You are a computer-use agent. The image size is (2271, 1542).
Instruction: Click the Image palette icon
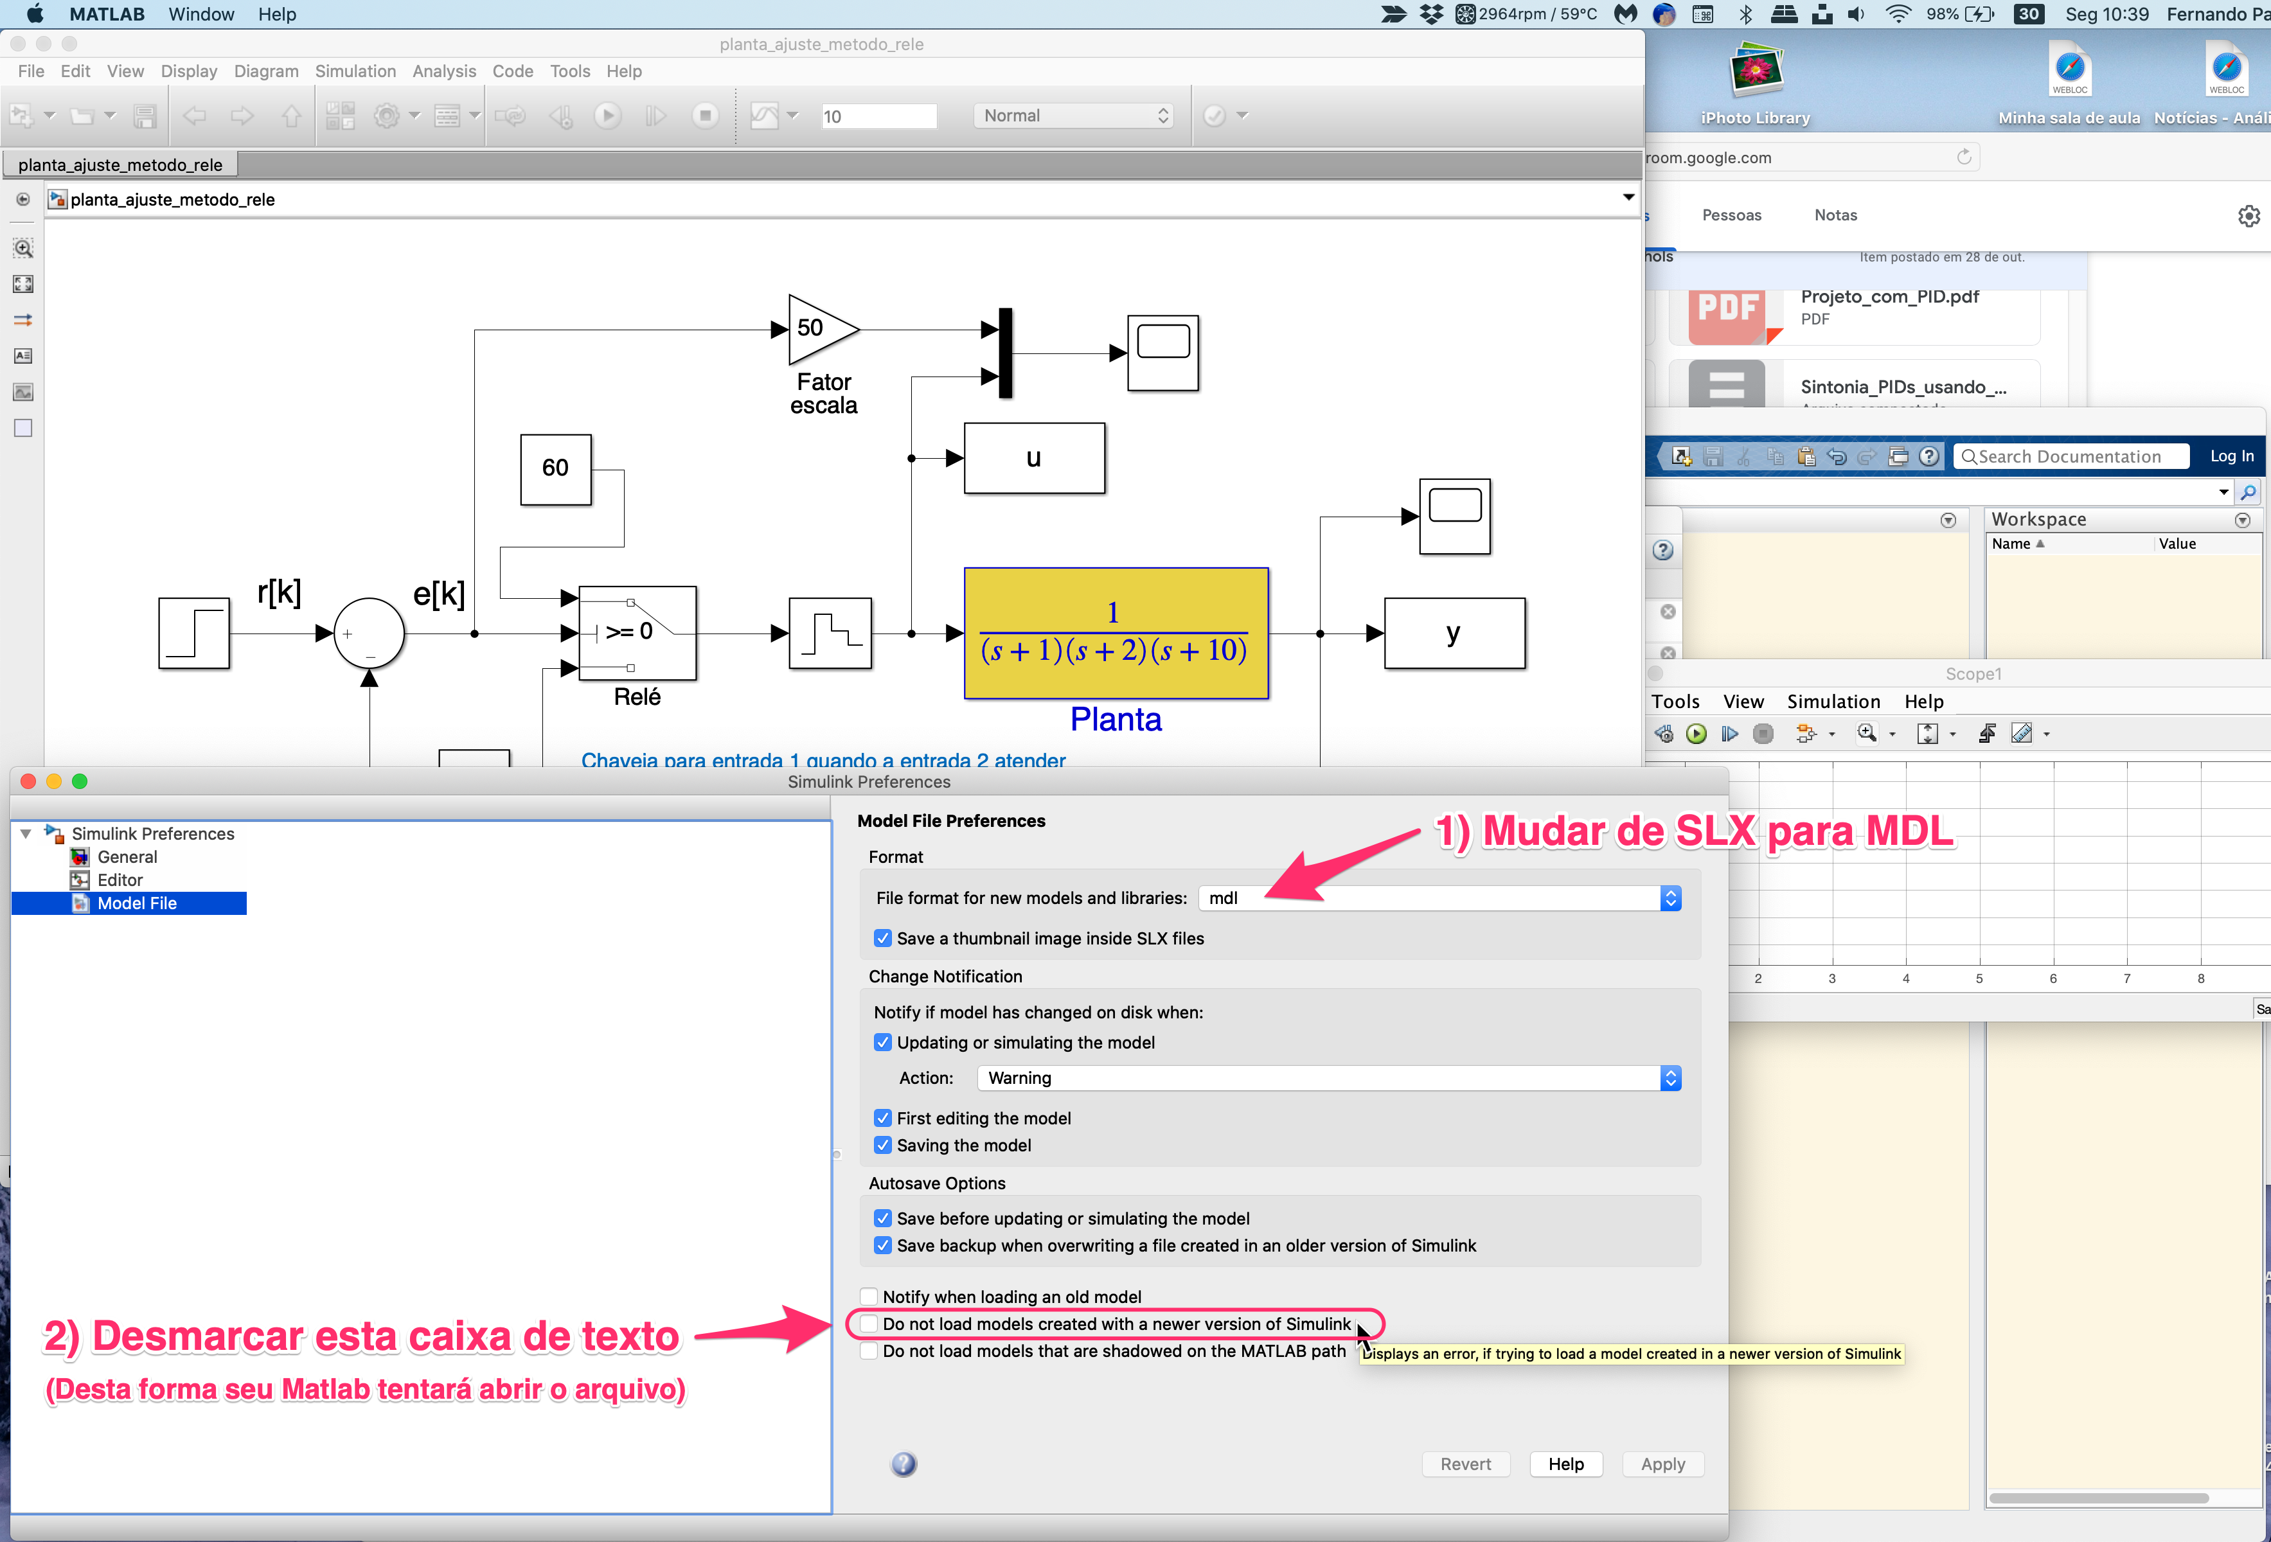[23, 393]
